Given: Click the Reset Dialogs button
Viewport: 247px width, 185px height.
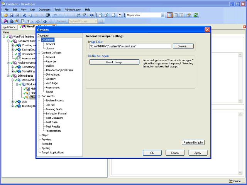Looking at the screenshot, I should pos(114,62).
